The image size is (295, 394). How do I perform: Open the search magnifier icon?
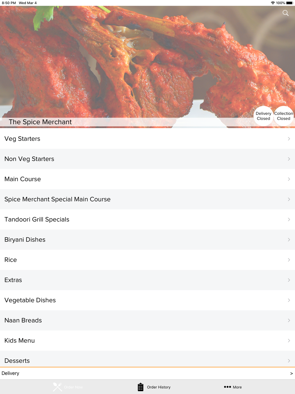tap(286, 13)
